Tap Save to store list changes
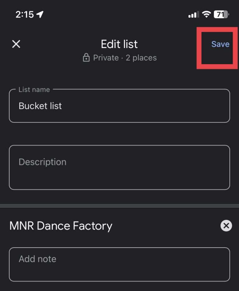239x291 pixels. (220, 44)
